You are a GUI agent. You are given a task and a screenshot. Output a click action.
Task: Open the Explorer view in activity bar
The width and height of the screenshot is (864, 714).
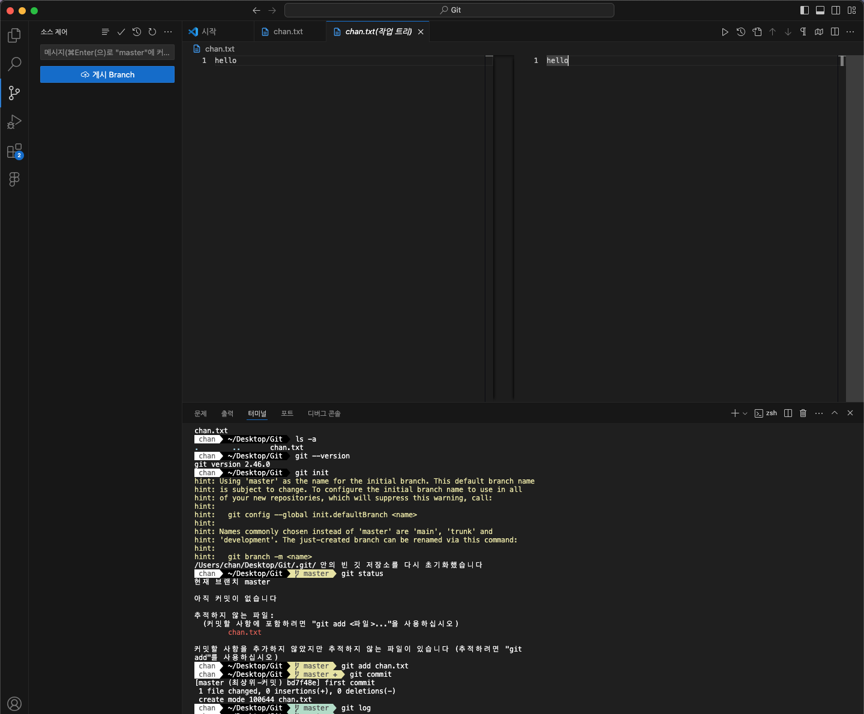[14, 35]
